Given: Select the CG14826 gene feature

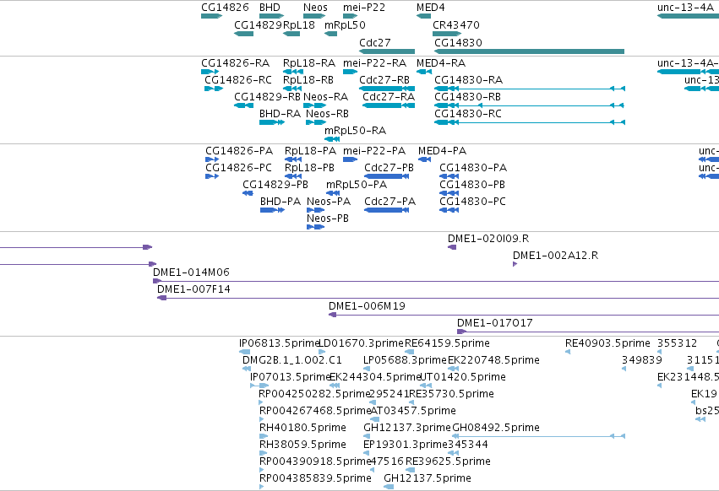Looking at the screenshot, I should click(x=211, y=16).
